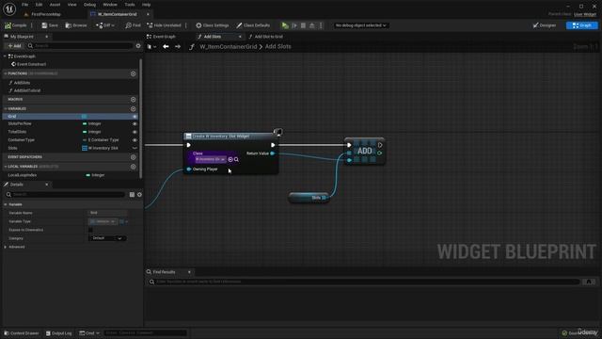Viewport: 602px width, 339px height.
Task: Click the Stop simulation icon
Action: [303, 25]
